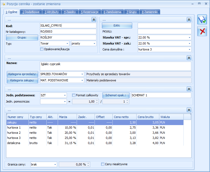Click the Kategoria zakupu button
Viewport: 210px width, 172px height.
click(x=22, y=80)
